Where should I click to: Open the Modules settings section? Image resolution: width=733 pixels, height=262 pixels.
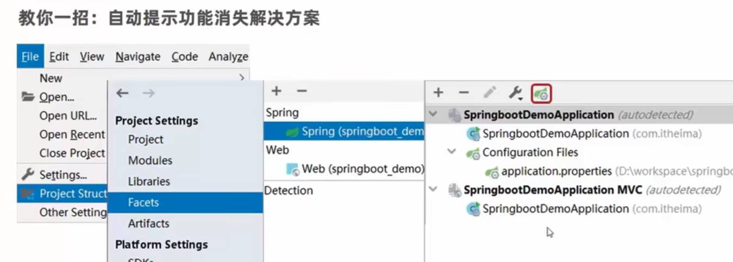[x=150, y=161]
